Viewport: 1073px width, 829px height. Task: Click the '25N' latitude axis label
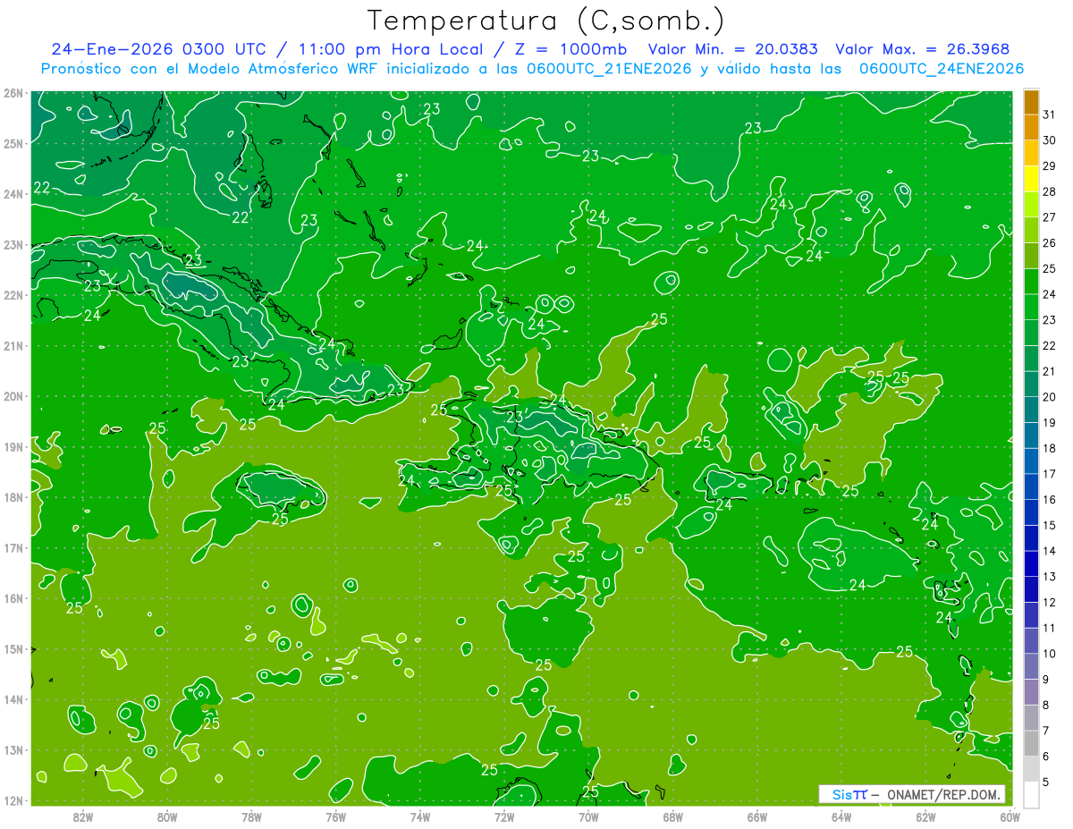pyautogui.click(x=13, y=143)
